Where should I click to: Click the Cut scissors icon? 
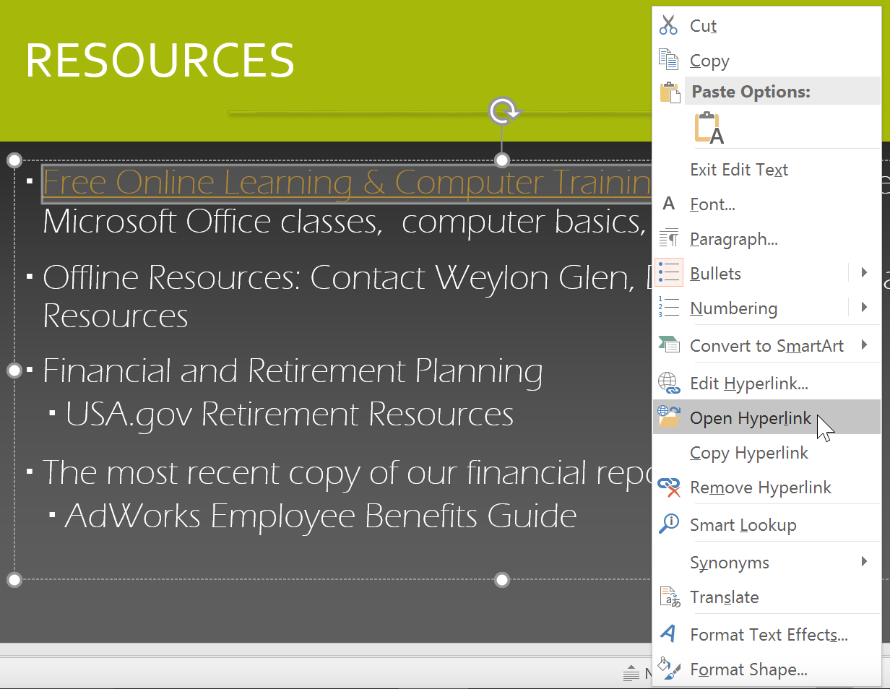(x=669, y=26)
